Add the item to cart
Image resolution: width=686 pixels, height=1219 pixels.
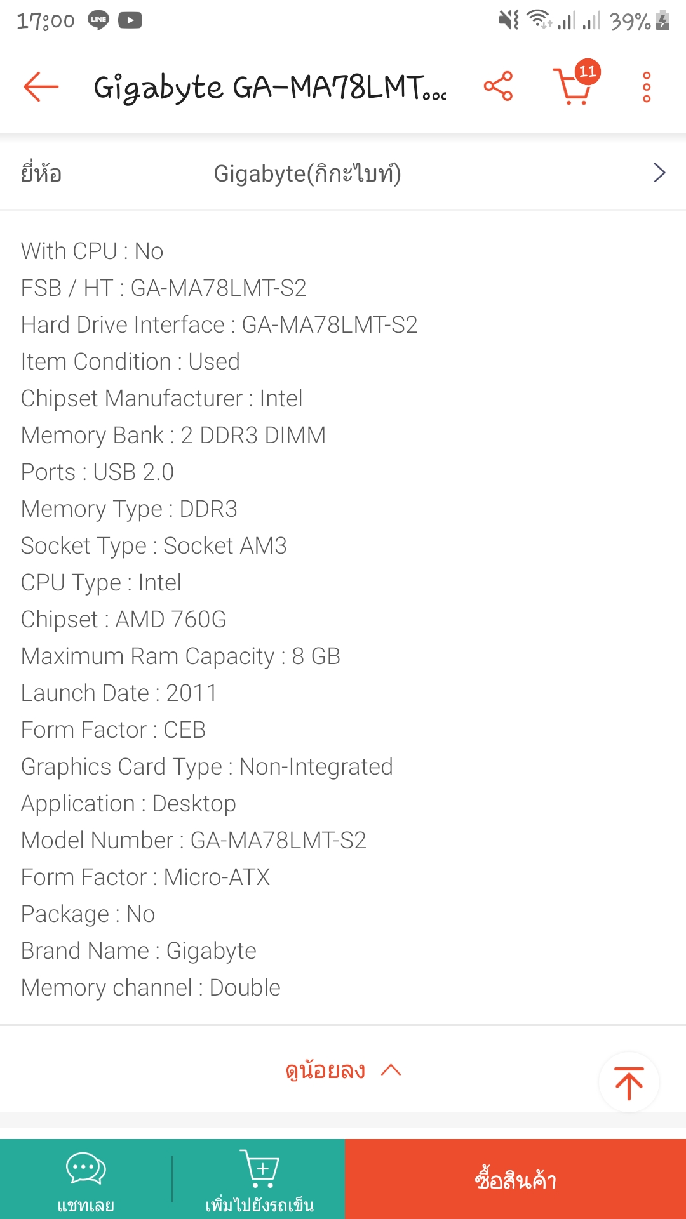coord(259,1179)
